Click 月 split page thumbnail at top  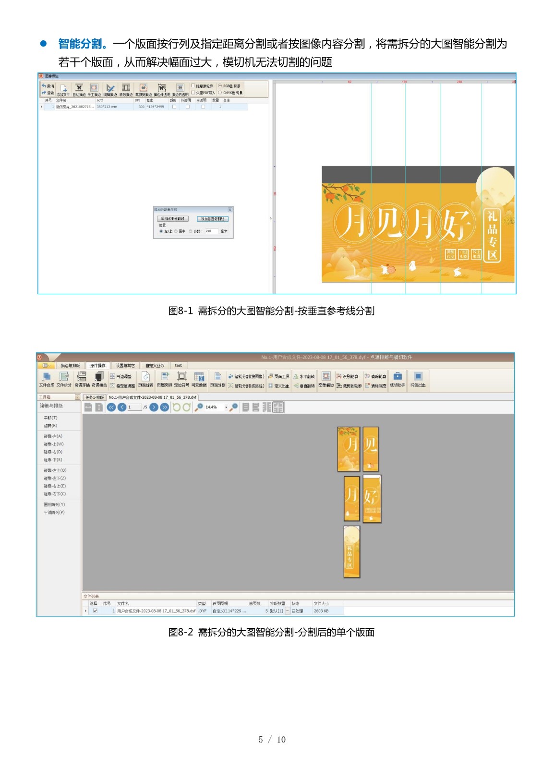[349, 449]
